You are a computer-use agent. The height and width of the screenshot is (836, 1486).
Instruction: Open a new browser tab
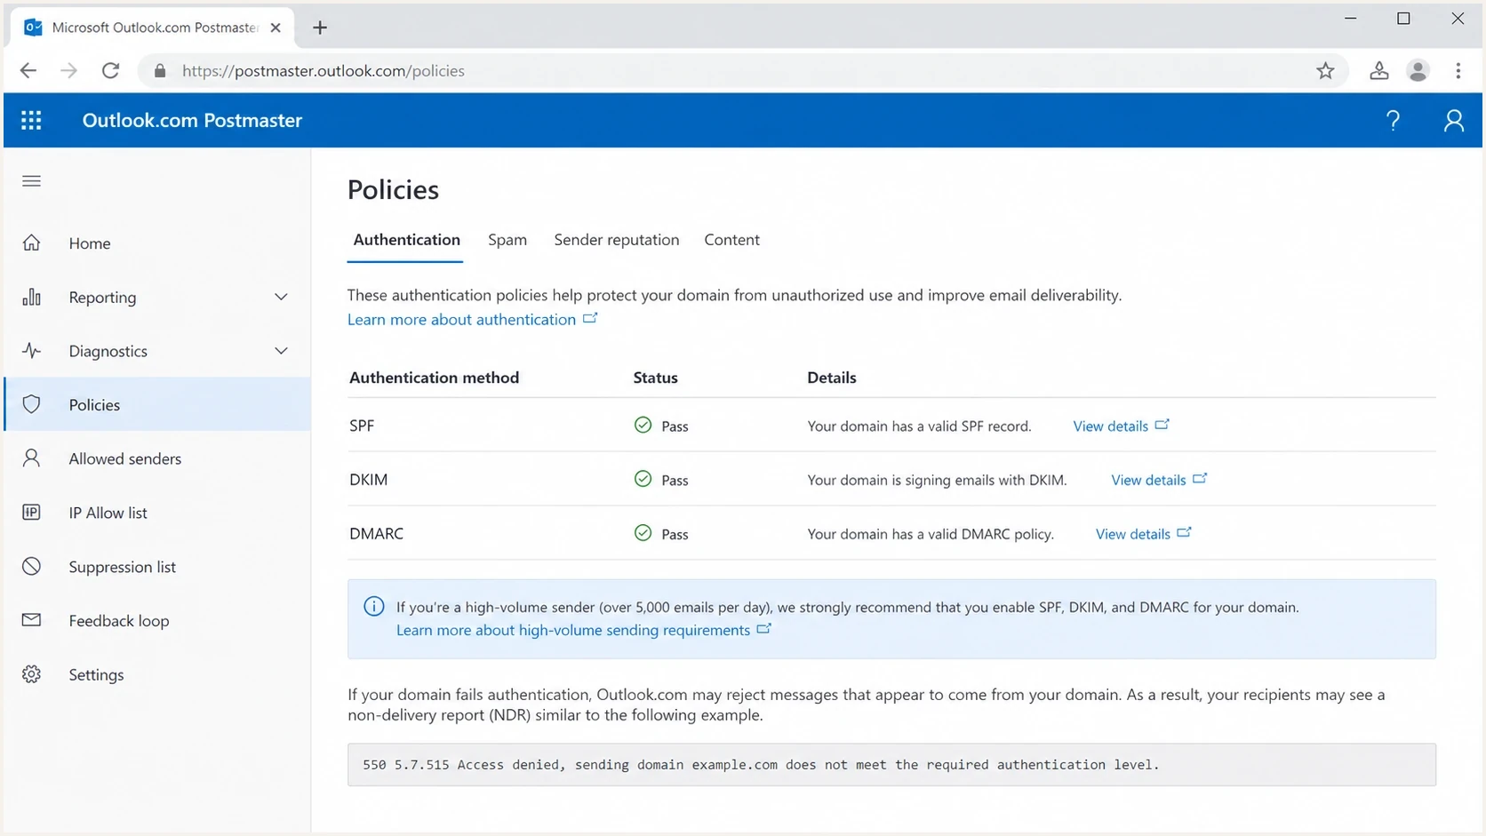point(320,28)
